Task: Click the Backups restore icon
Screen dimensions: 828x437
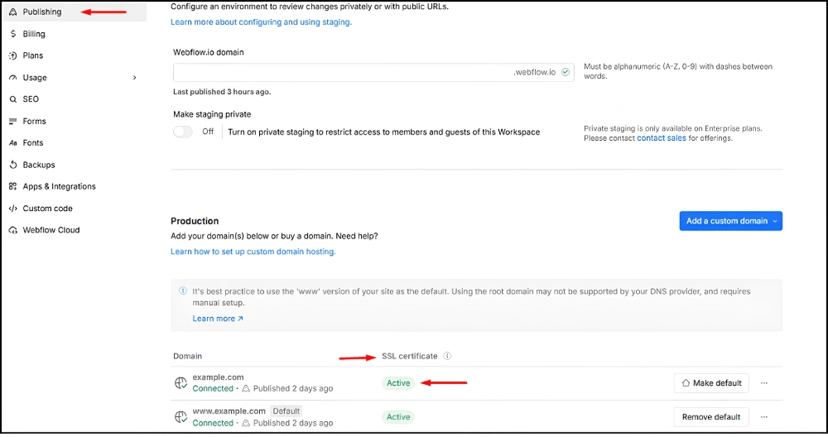Action: coord(13,165)
